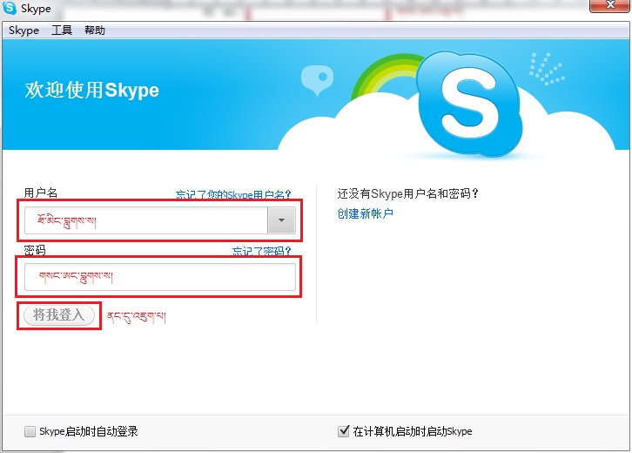The width and height of the screenshot is (632, 453).
Task: Click the 还没有Skype用户名和密码? text
Action: click(x=407, y=193)
